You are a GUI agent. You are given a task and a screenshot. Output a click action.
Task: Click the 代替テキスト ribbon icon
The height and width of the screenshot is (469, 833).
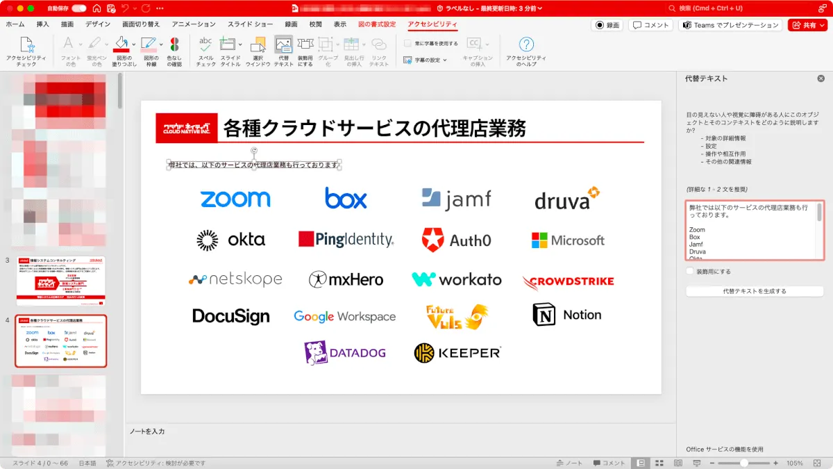(x=283, y=51)
